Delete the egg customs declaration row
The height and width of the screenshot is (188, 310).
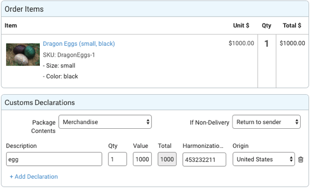pos(301,159)
